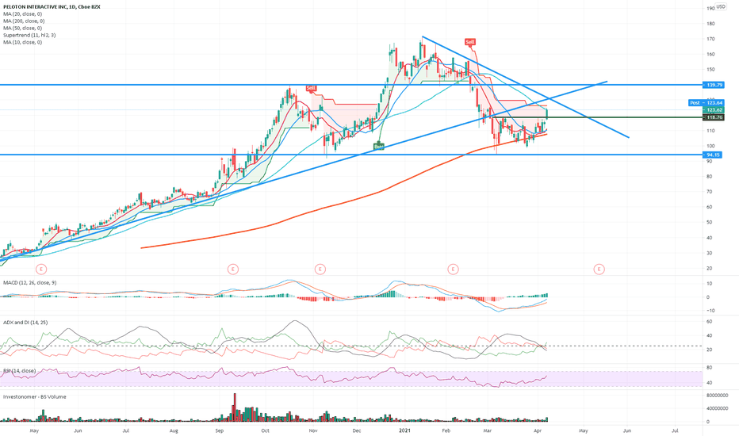Select the Supertrend (11, hl2, 3) legend
This screenshot has width=739, height=436.
point(29,36)
